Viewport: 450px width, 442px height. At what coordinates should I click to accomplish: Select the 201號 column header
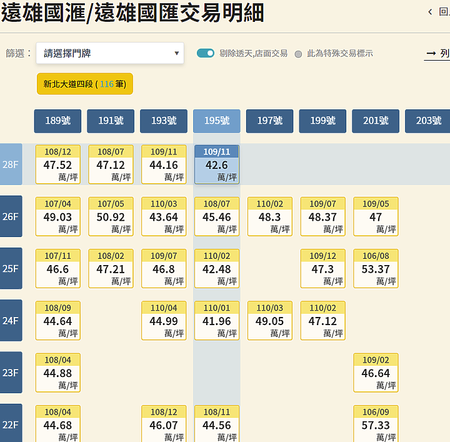coord(376,121)
